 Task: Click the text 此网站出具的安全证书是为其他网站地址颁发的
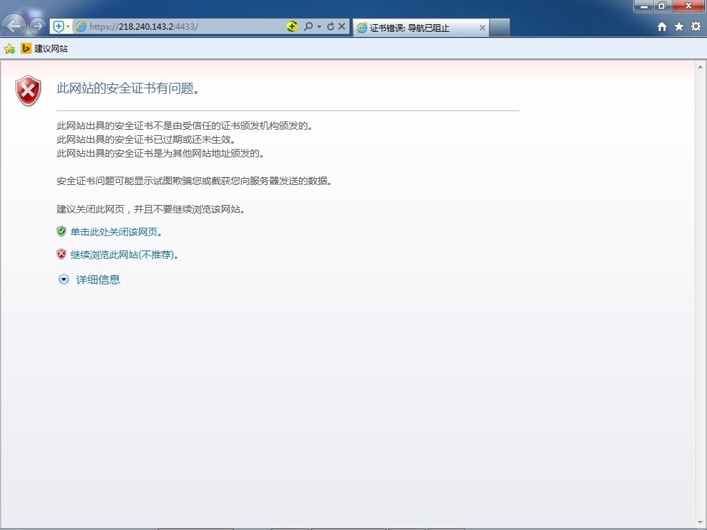click(x=160, y=153)
